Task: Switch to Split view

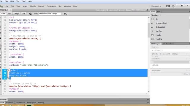Action: [x=10, y=14]
